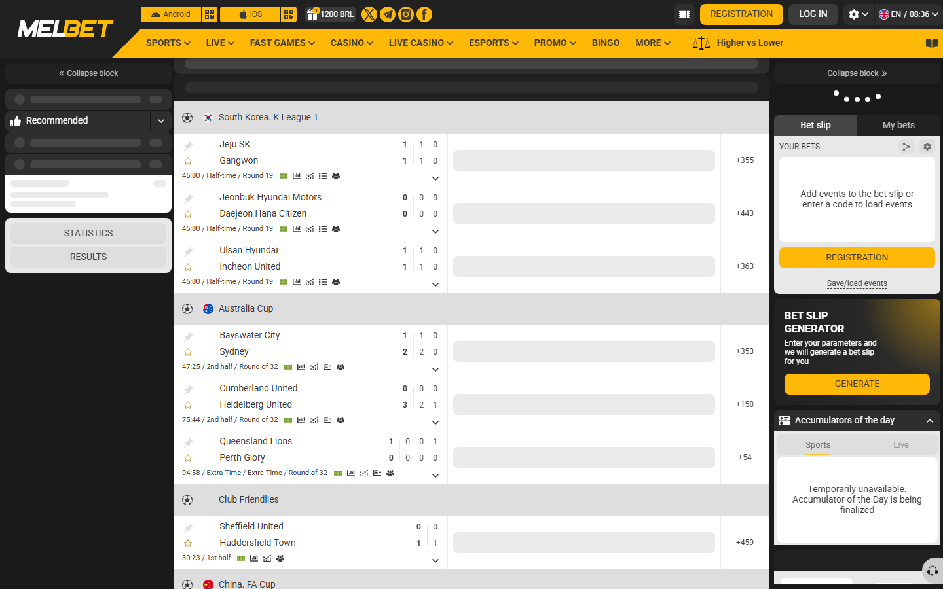Screen dimensions: 943x589
Task: Switch accumulators to the Live tab
Action: (901, 445)
